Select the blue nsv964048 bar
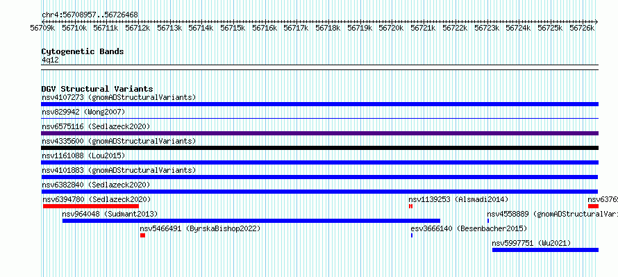 pyautogui.click(x=251, y=221)
